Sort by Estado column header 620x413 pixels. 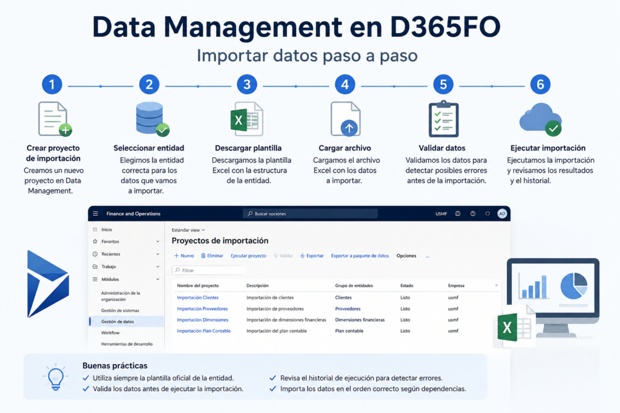[x=406, y=285]
